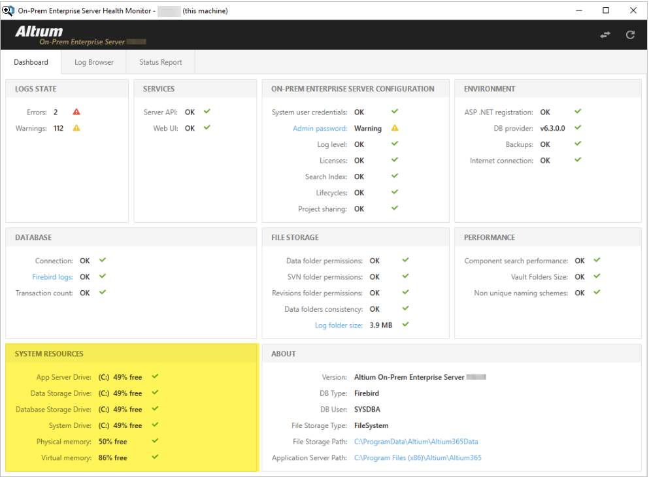The image size is (649, 477).
Task: Click the Admin password Warning status text
Action: point(367,128)
